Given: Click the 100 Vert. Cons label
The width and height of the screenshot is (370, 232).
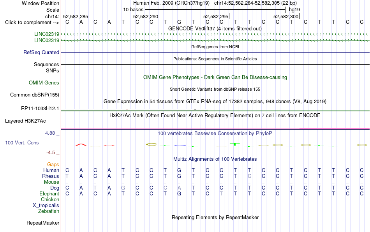Looking at the screenshot, I should (x=22, y=142).
